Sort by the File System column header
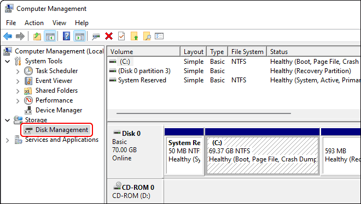 point(247,52)
